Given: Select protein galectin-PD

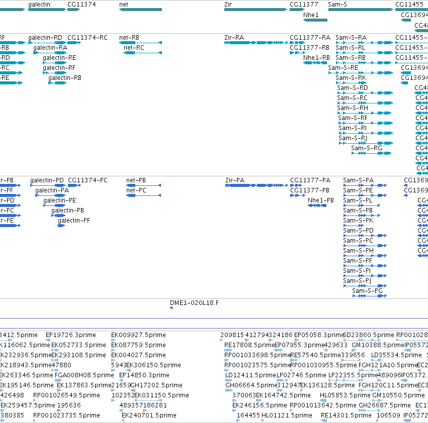Looking at the screenshot, I should click(x=48, y=185).
